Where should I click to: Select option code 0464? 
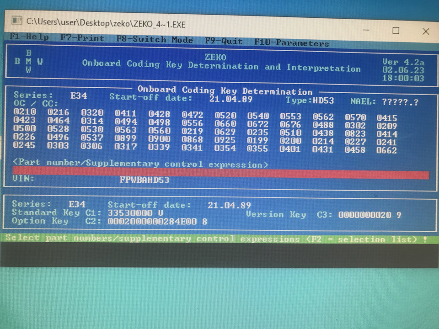(58, 121)
